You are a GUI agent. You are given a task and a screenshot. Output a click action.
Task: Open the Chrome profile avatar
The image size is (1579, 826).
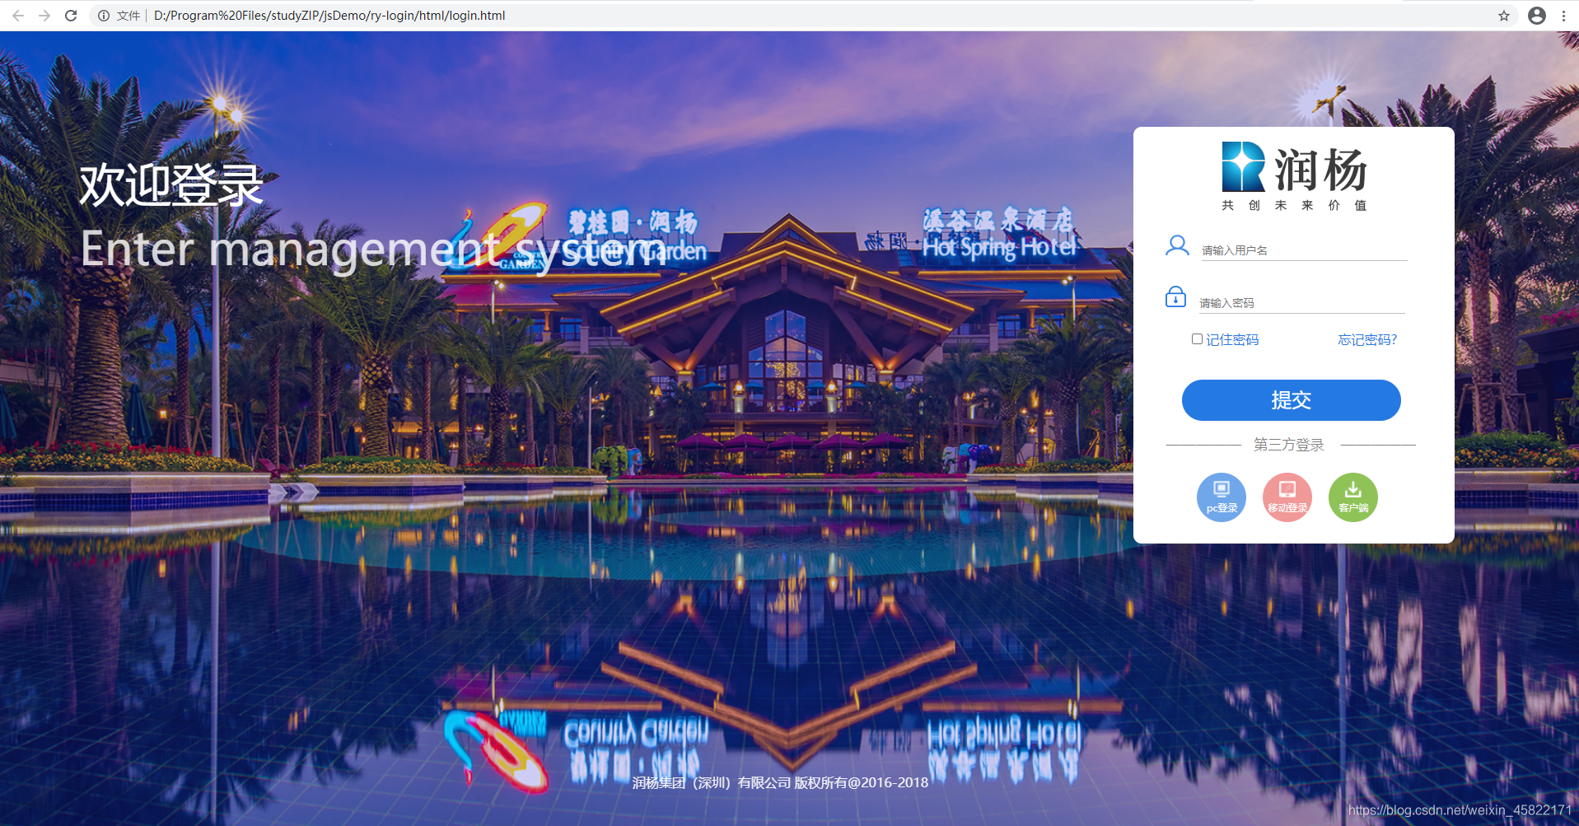1537,16
